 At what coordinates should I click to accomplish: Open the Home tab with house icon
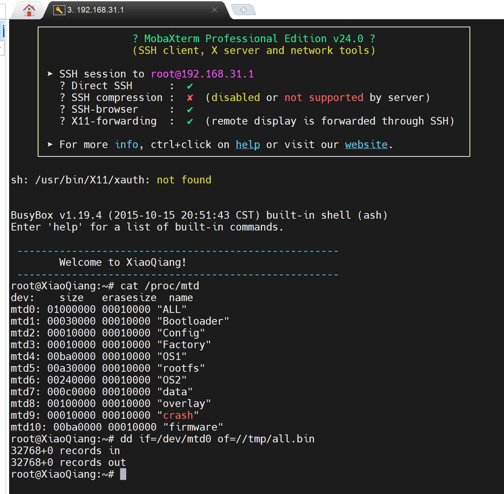(x=29, y=10)
